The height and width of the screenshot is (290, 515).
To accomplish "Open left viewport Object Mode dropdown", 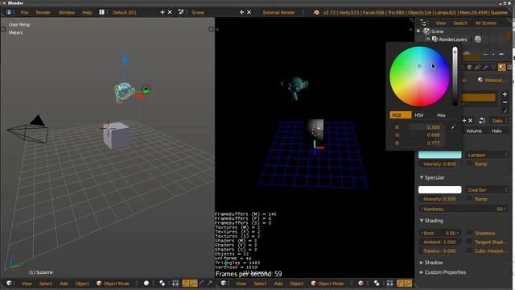I will [x=117, y=283].
